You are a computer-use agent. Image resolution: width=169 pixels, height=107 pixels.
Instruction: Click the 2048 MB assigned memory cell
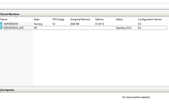click(75, 24)
